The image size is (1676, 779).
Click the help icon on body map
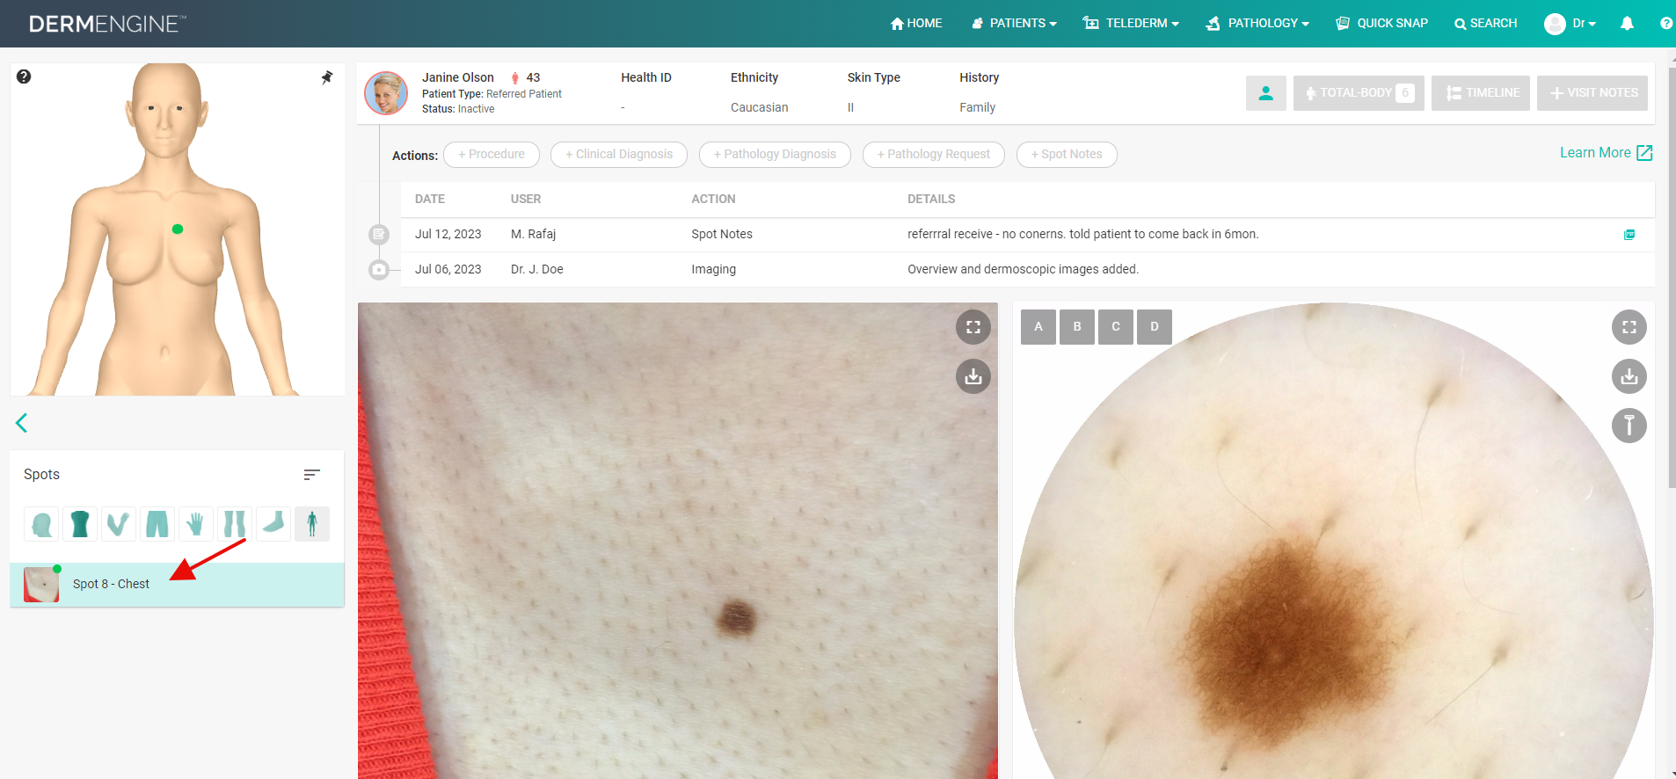(24, 76)
